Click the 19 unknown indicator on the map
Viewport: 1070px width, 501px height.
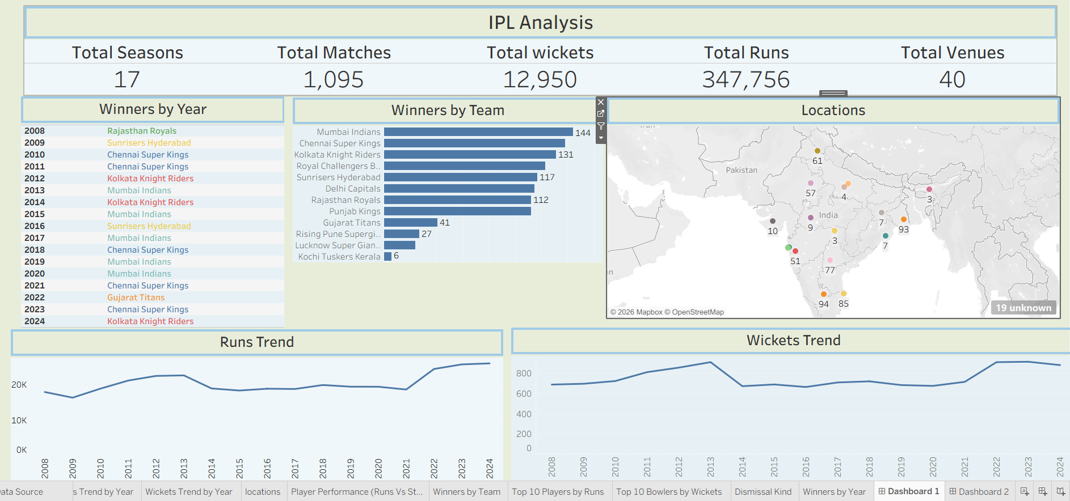[x=1023, y=308]
